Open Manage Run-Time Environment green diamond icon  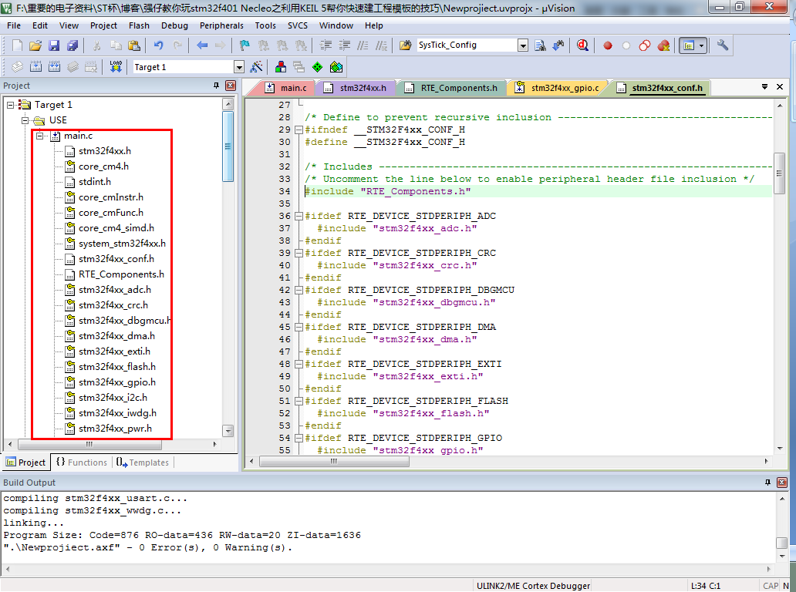point(317,67)
